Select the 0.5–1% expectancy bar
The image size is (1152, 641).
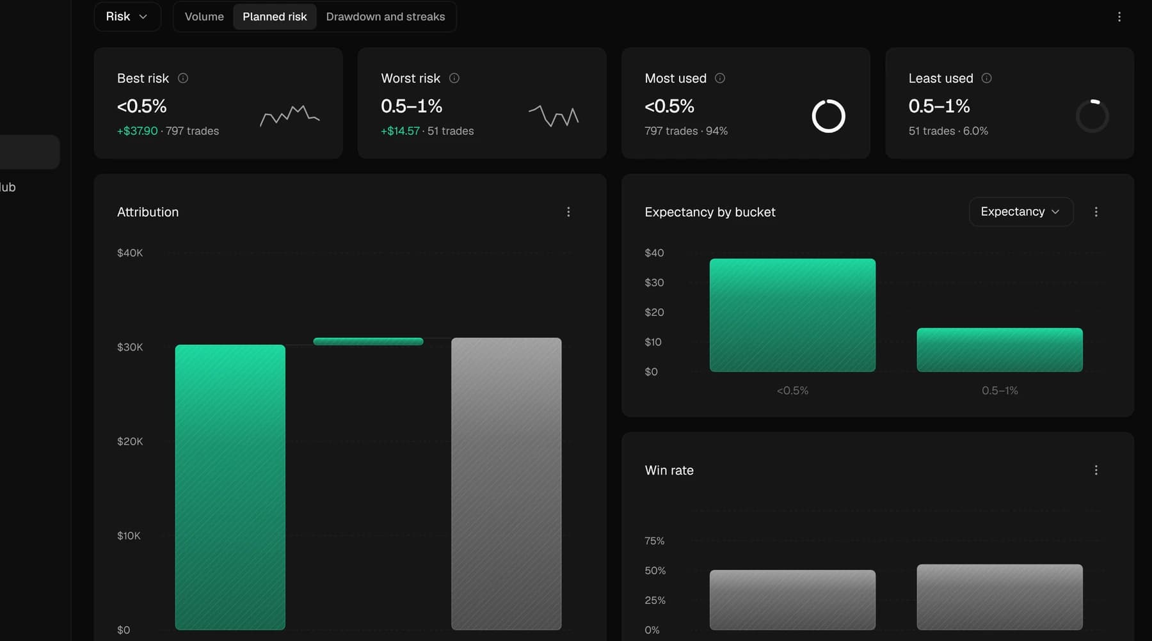point(1000,350)
